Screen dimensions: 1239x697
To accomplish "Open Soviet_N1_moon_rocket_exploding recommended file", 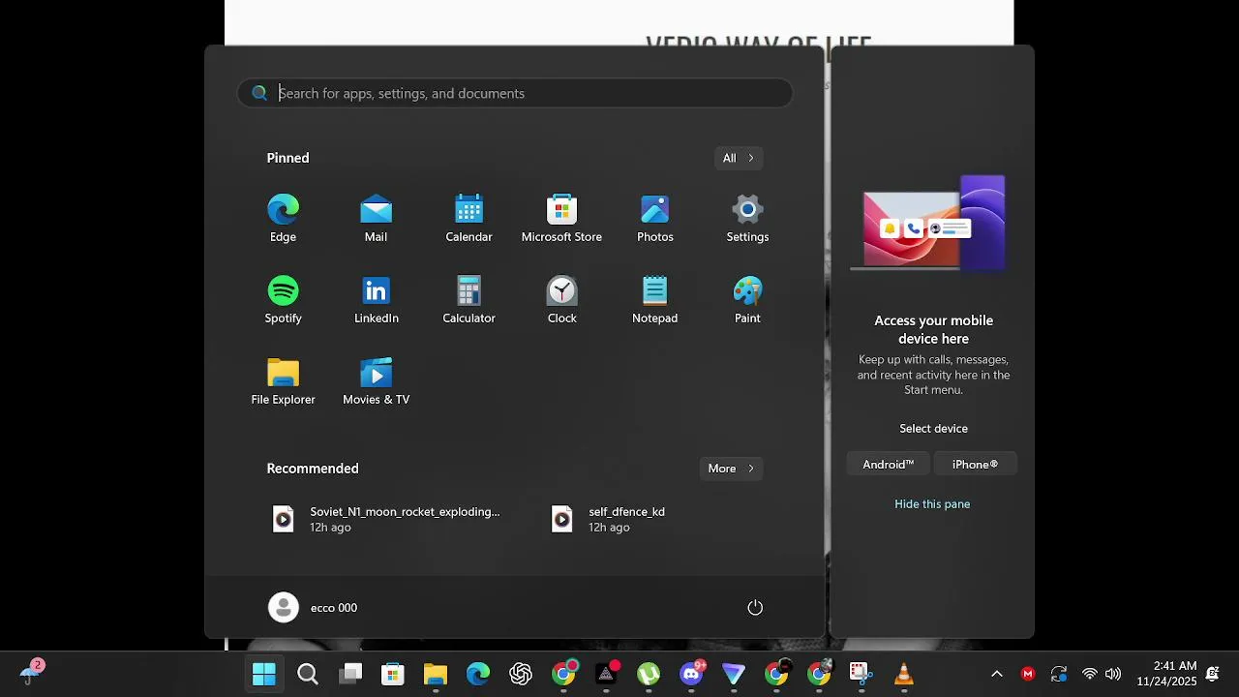I will pyautogui.click(x=385, y=519).
